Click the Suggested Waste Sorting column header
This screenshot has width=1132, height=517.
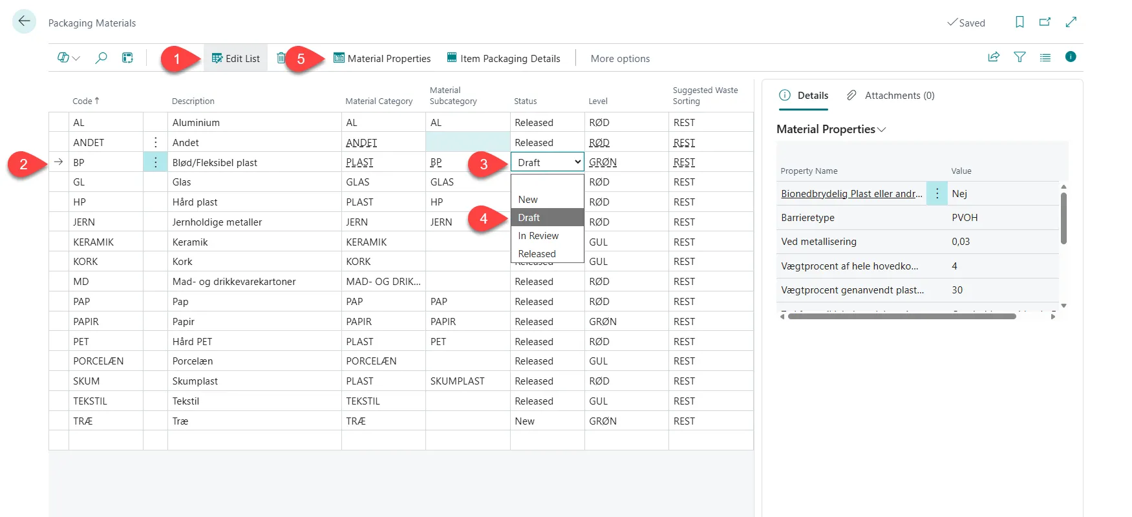pos(705,96)
